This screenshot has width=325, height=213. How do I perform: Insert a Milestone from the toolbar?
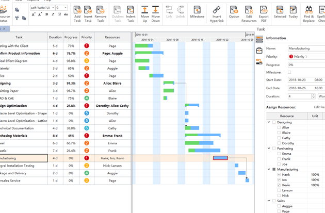[197, 12]
